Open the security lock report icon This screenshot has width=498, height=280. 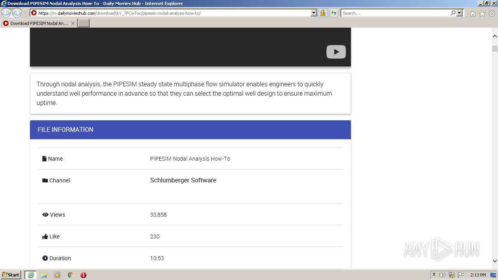[323, 13]
